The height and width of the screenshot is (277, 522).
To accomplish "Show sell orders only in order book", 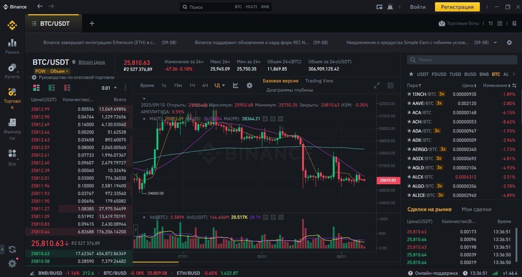I will coord(67,88).
